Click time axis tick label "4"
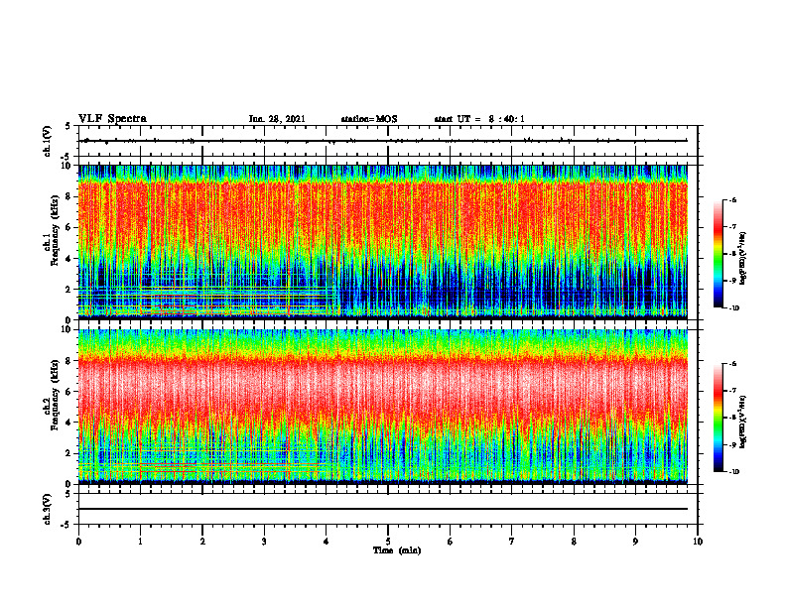The height and width of the screenshot is (607, 786). coord(327,542)
